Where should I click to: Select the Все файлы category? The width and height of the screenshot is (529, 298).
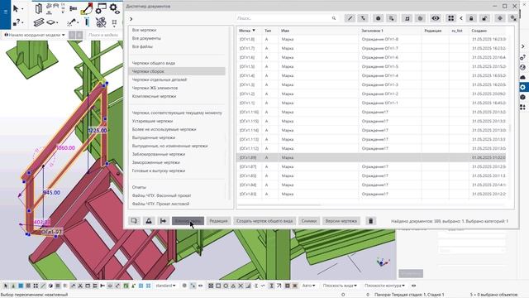click(142, 46)
